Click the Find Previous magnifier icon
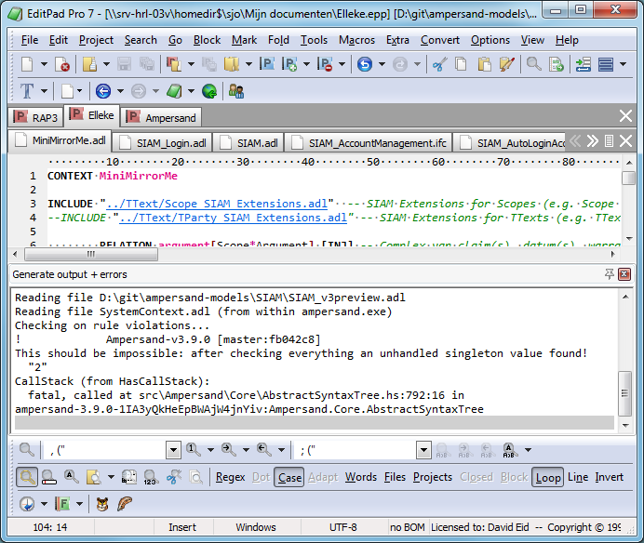Screen dimensions: 644x543 (x=263, y=450)
